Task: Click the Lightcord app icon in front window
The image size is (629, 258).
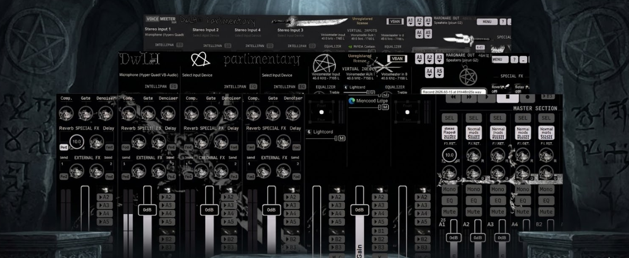Action: (309, 132)
